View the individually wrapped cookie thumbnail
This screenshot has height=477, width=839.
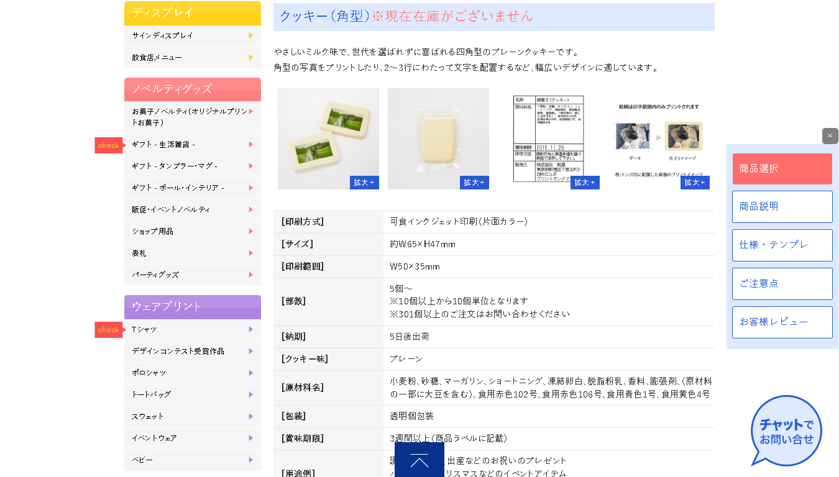pyautogui.click(x=438, y=139)
